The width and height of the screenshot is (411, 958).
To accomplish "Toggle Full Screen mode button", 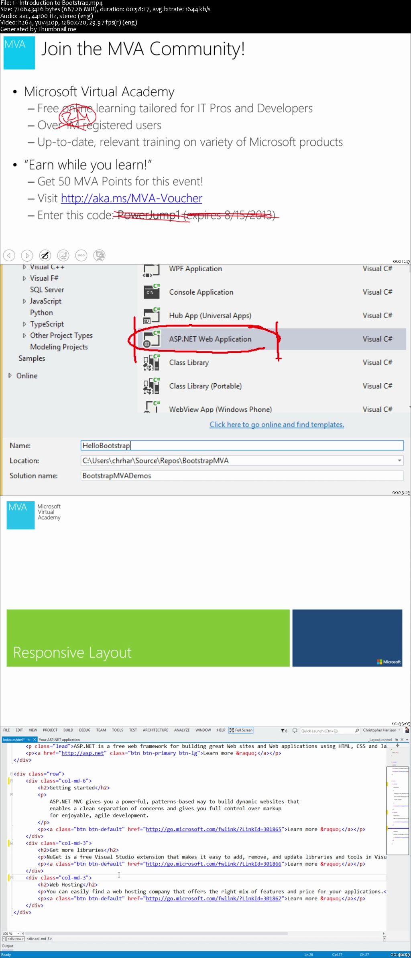I will click(x=241, y=730).
